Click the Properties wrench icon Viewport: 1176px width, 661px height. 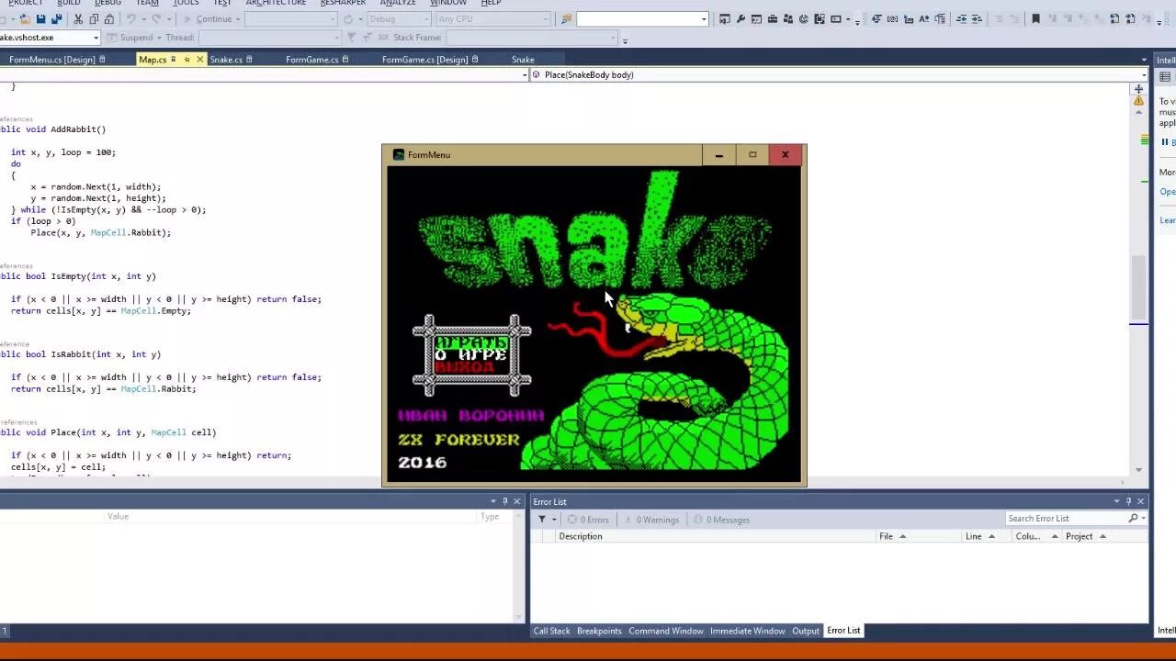pyautogui.click(x=741, y=19)
